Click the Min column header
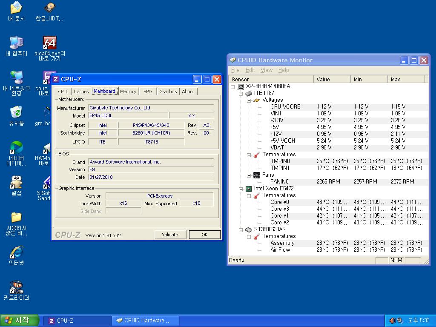This screenshot has height=327, width=436. 369,79
